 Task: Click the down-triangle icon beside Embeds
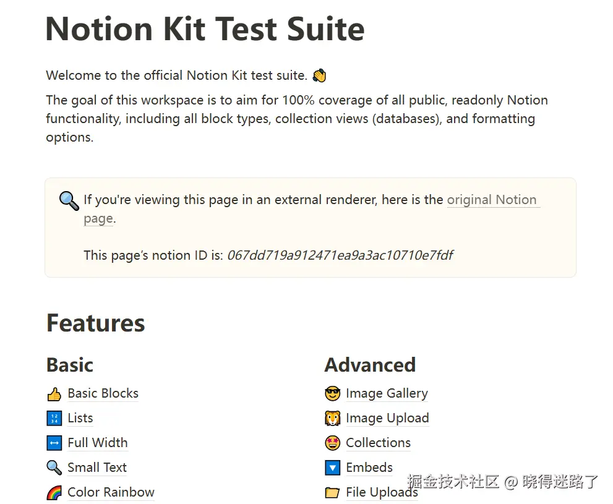pos(332,468)
